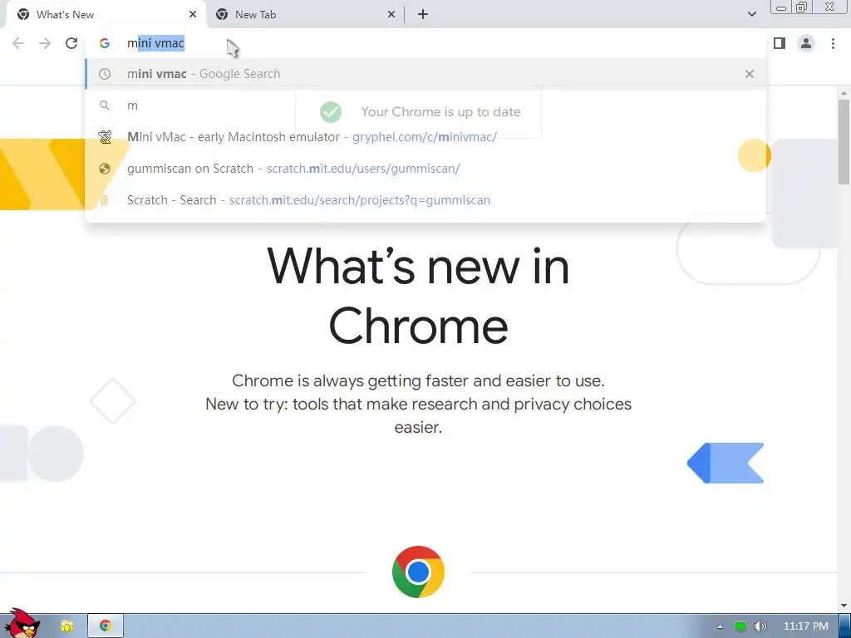Switch to the New Tab tab

click(304, 15)
